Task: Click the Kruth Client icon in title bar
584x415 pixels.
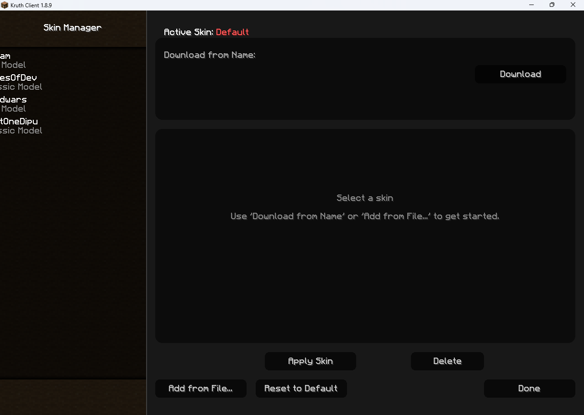Action: [x=5, y=5]
